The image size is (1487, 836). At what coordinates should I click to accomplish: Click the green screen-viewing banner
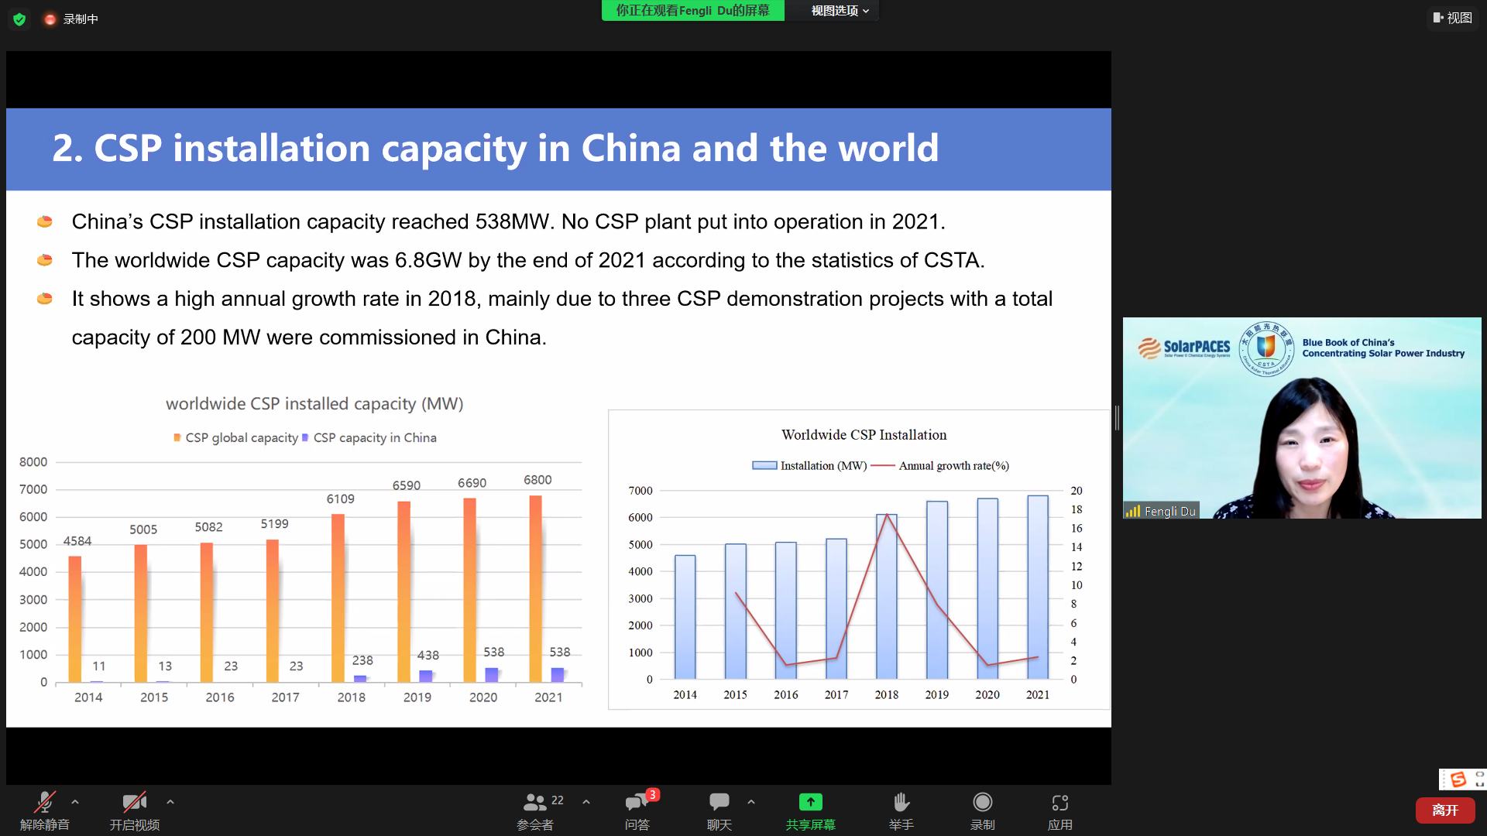click(692, 11)
